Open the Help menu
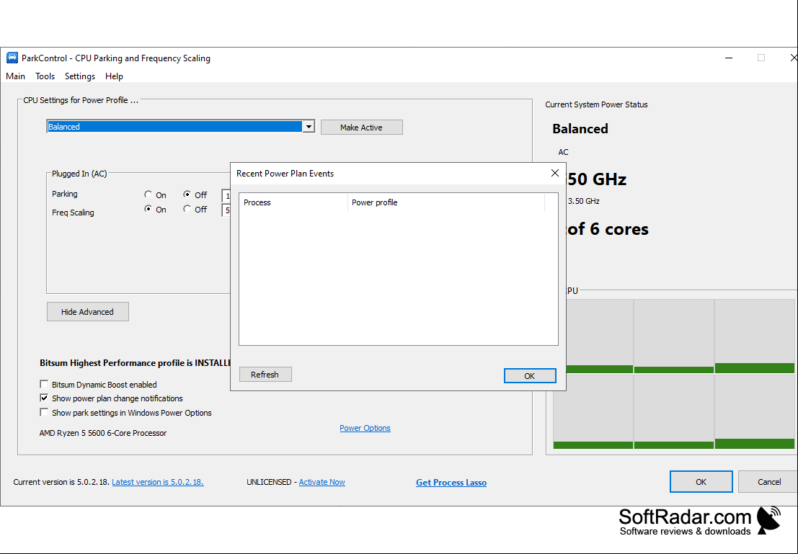 114,76
